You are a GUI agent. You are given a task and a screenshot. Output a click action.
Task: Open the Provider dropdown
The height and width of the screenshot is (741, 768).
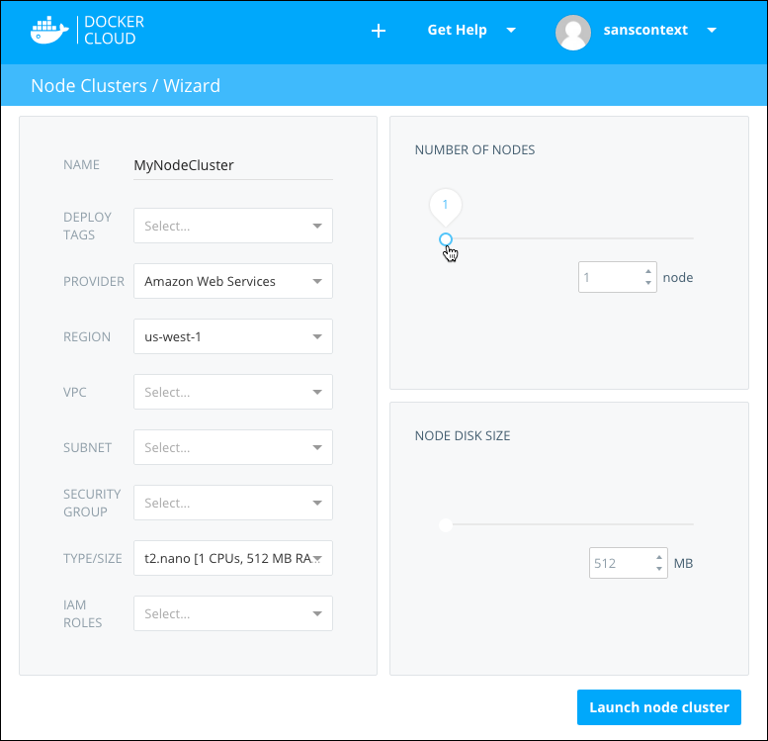pyautogui.click(x=233, y=281)
